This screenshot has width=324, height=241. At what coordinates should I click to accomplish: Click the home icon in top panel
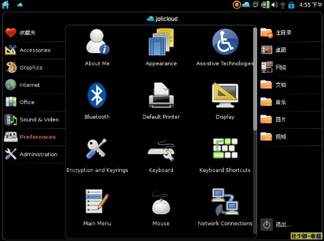tap(5, 4)
